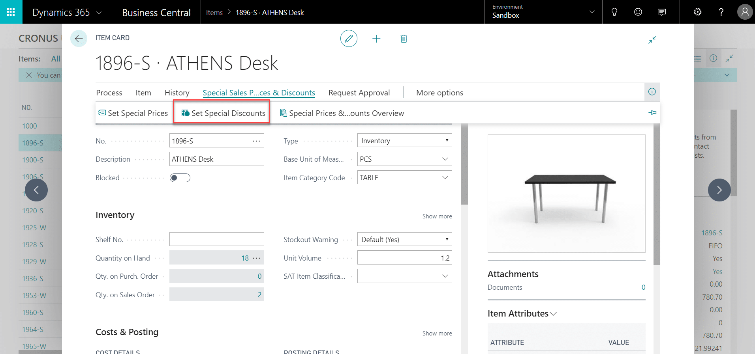Viewport: 755px width, 354px height.
Task: Select item 1925-W in background list
Action: [34, 228]
